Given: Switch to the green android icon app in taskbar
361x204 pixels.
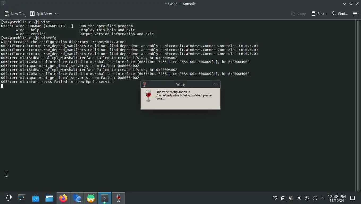Looking at the screenshot, I should (x=91, y=198).
